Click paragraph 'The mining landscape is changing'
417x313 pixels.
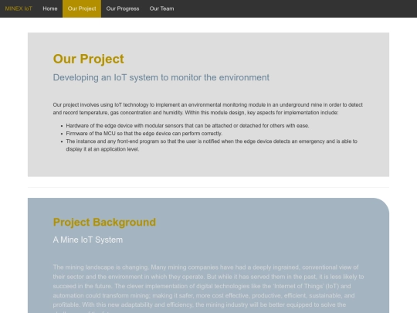(208, 288)
